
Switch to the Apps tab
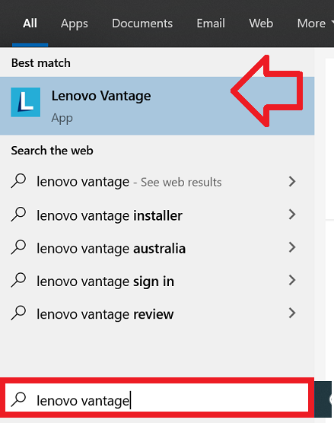click(x=75, y=24)
